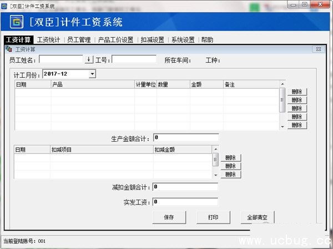
Task: Open the 工资统计 menu
Action: click(x=48, y=40)
